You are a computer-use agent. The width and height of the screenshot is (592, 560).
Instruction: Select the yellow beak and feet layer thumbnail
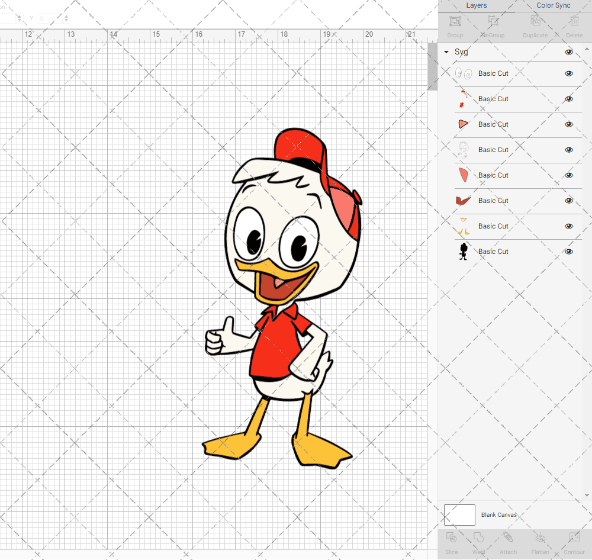tap(464, 226)
